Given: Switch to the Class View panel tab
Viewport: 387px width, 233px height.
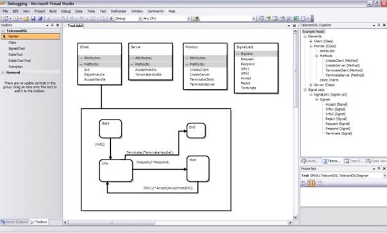Looking at the screenshot, I should (376, 161).
